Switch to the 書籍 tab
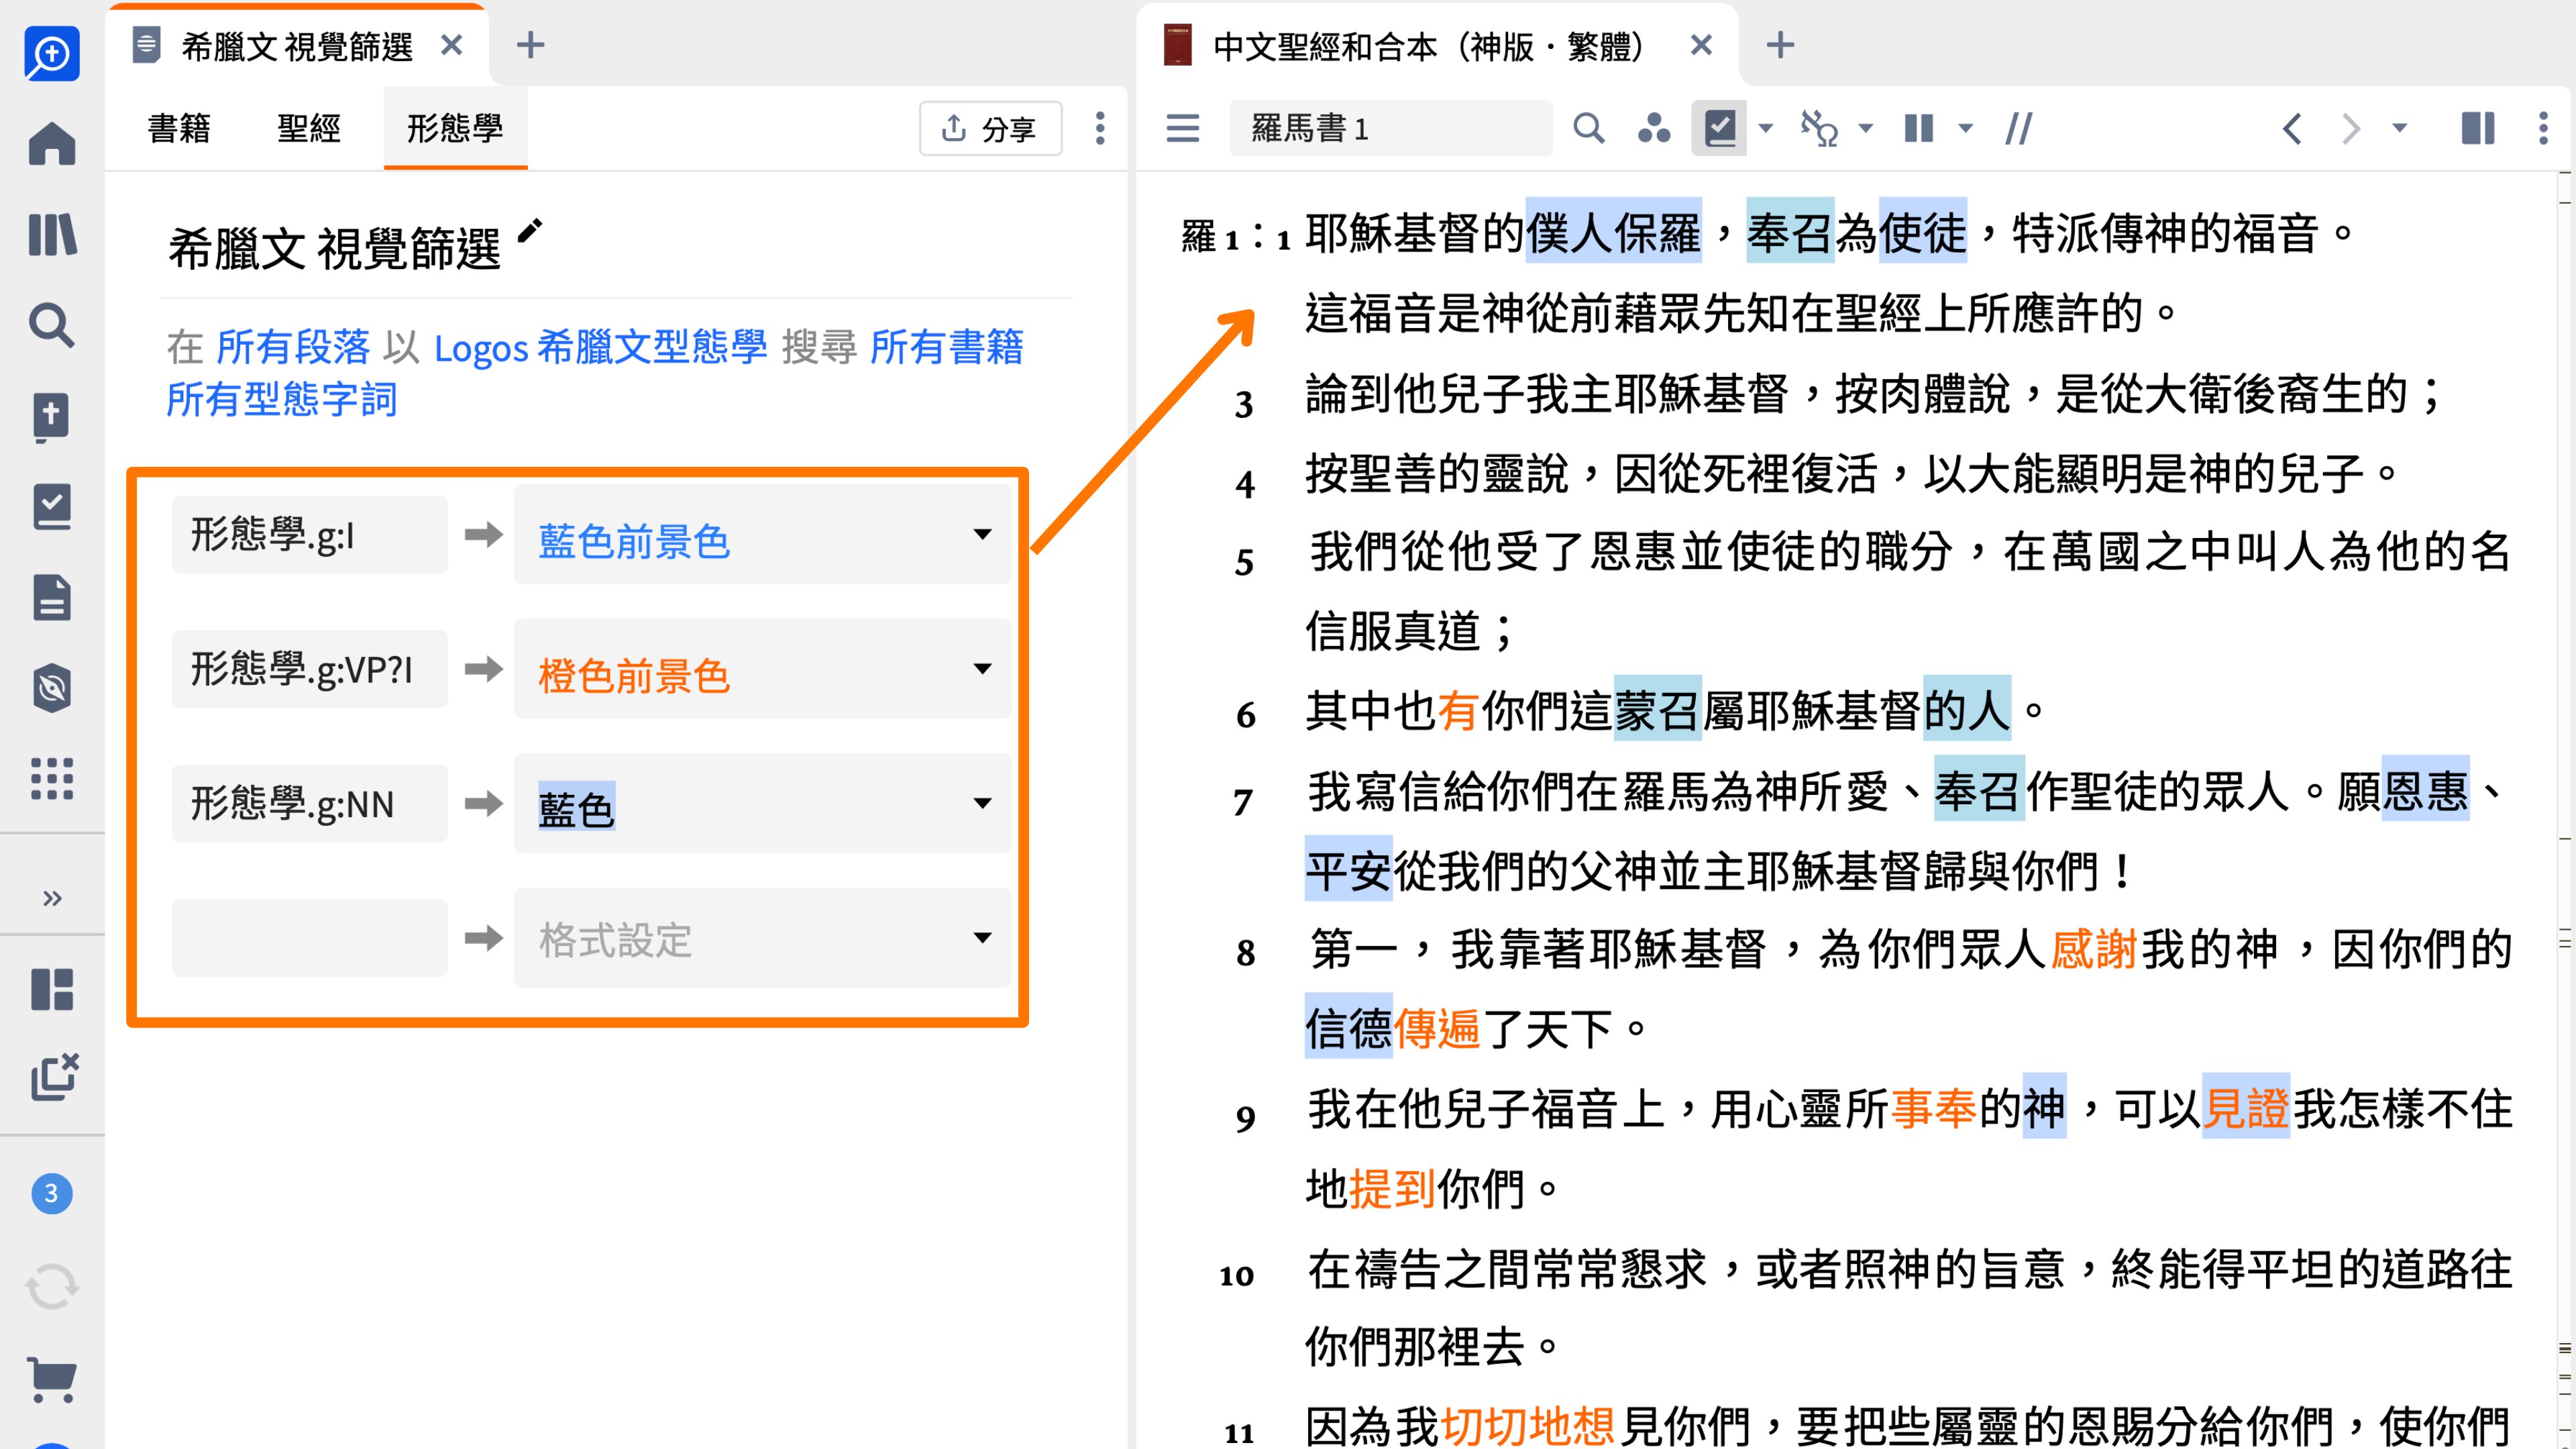 click(x=179, y=128)
